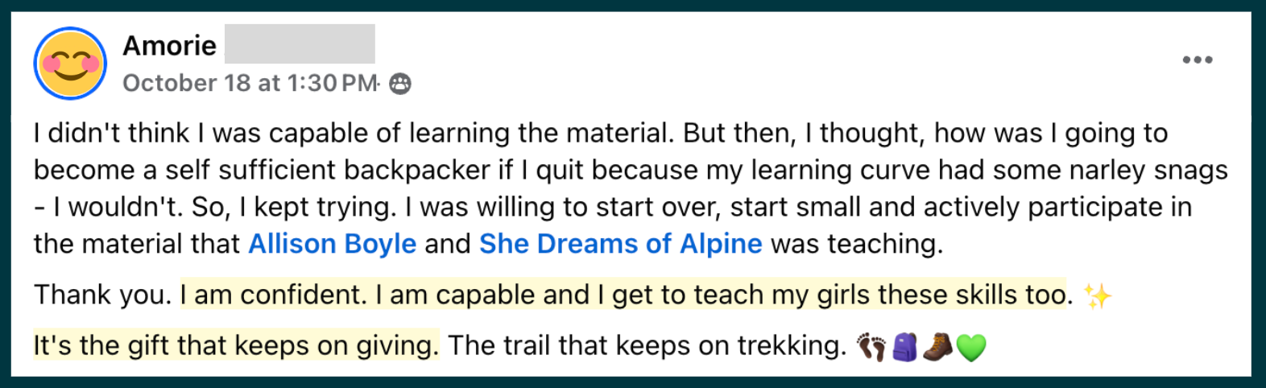
Task: Open the She Dreams of Alpine link
Action: 620,243
